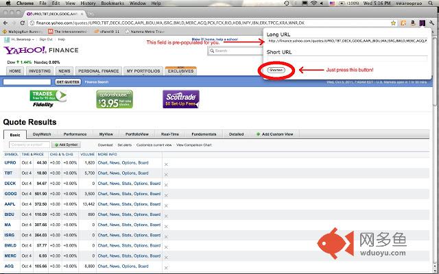Click the quote lookup field beside Get Quotes
This screenshot has height=274, width=439.
[27, 82]
